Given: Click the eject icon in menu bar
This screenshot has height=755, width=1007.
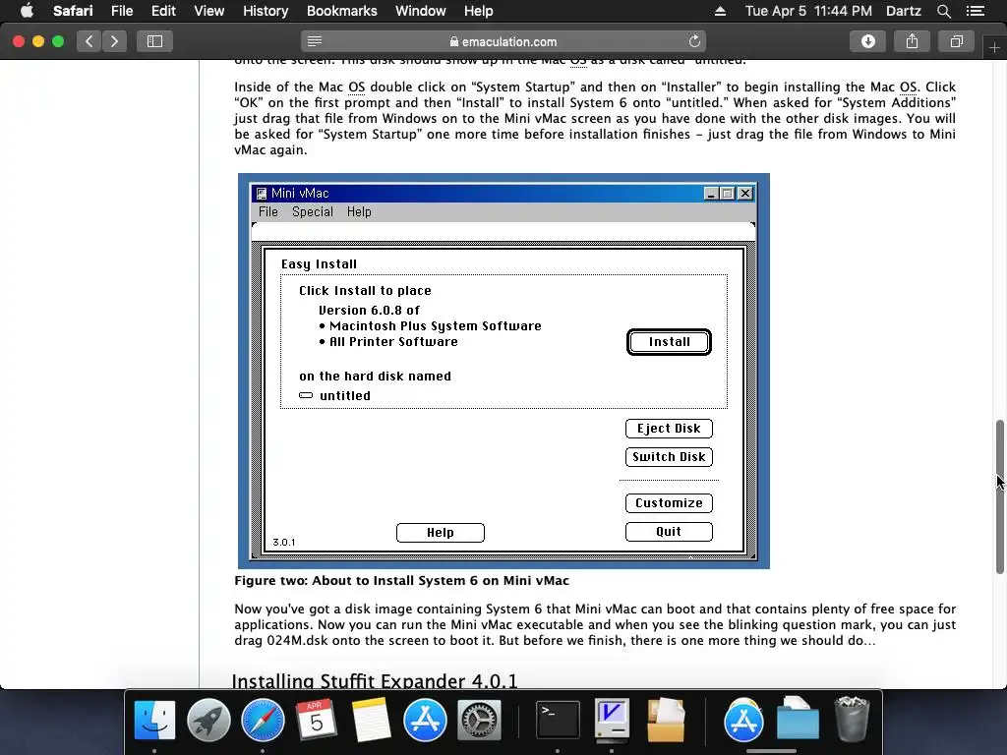Looking at the screenshot, I should (x=720, y=11).
